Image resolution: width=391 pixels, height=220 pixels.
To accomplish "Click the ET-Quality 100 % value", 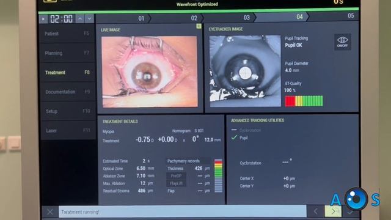I will (x=290, y=90).
